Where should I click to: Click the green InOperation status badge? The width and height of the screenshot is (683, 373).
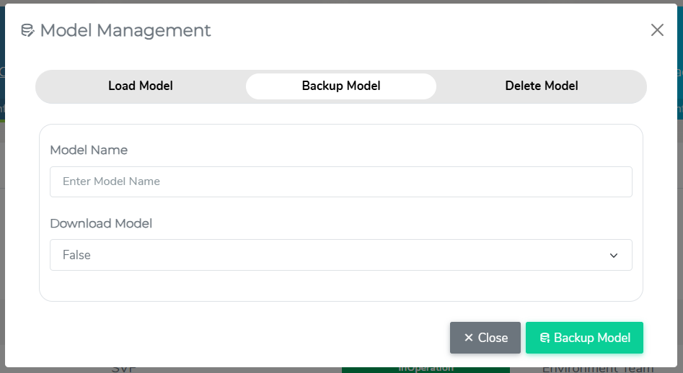(426, 369)
